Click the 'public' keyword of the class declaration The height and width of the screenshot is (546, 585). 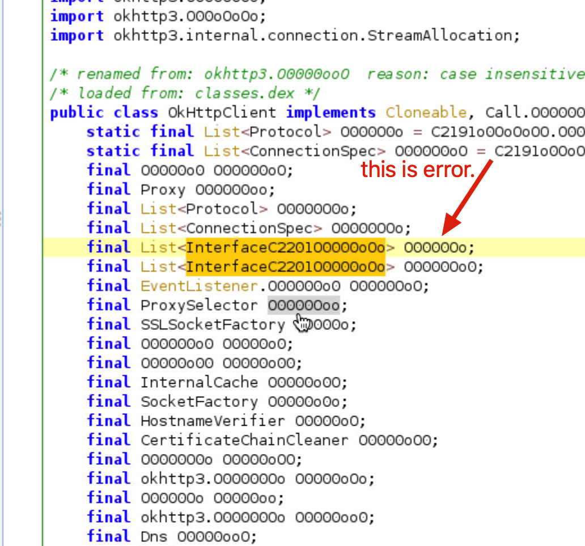point(77,112)
